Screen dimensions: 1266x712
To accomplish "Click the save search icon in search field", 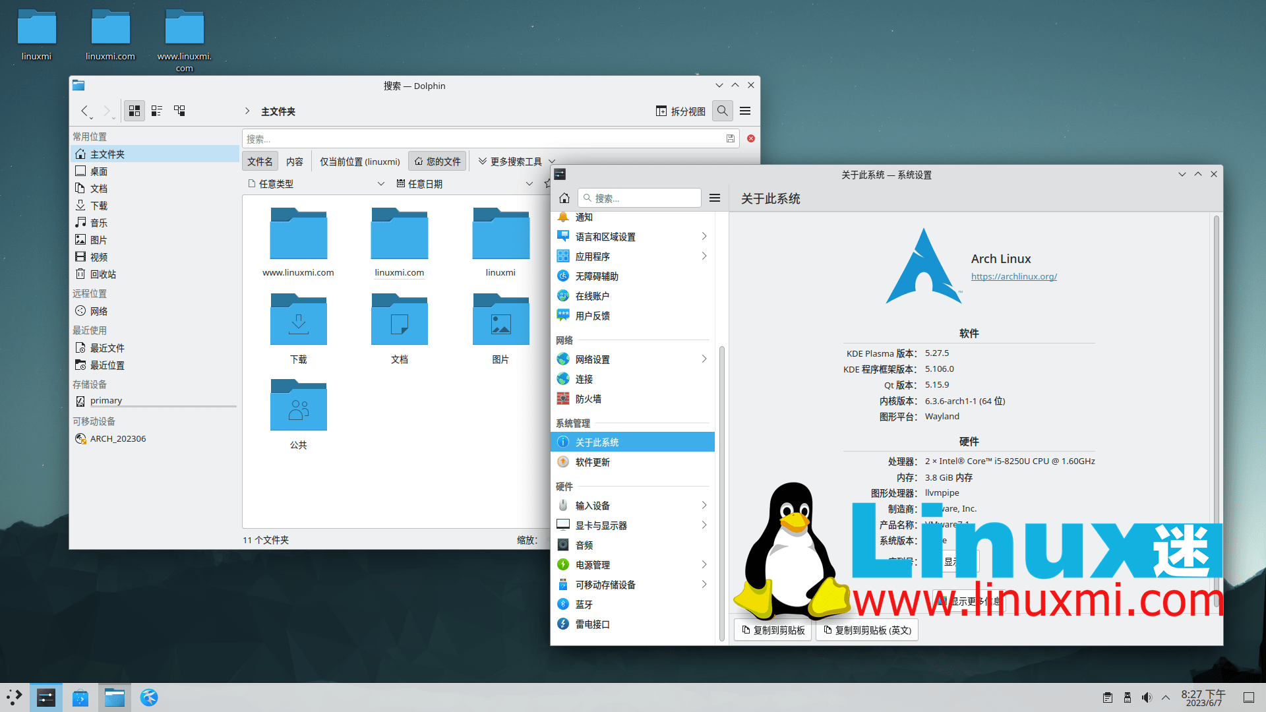I will pos(731,138).
